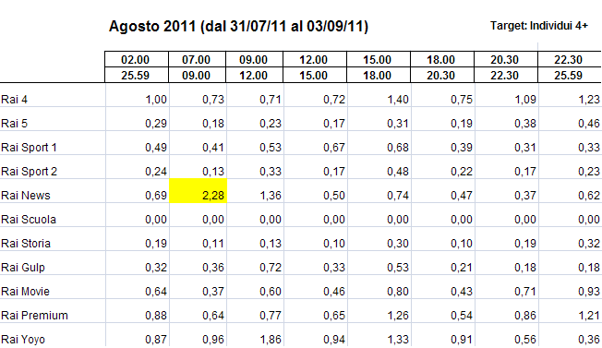Image resolution: width=602 pixels, height=348 pixels.
Task: Select the Rai Movie row label
Action: point(25,291)
